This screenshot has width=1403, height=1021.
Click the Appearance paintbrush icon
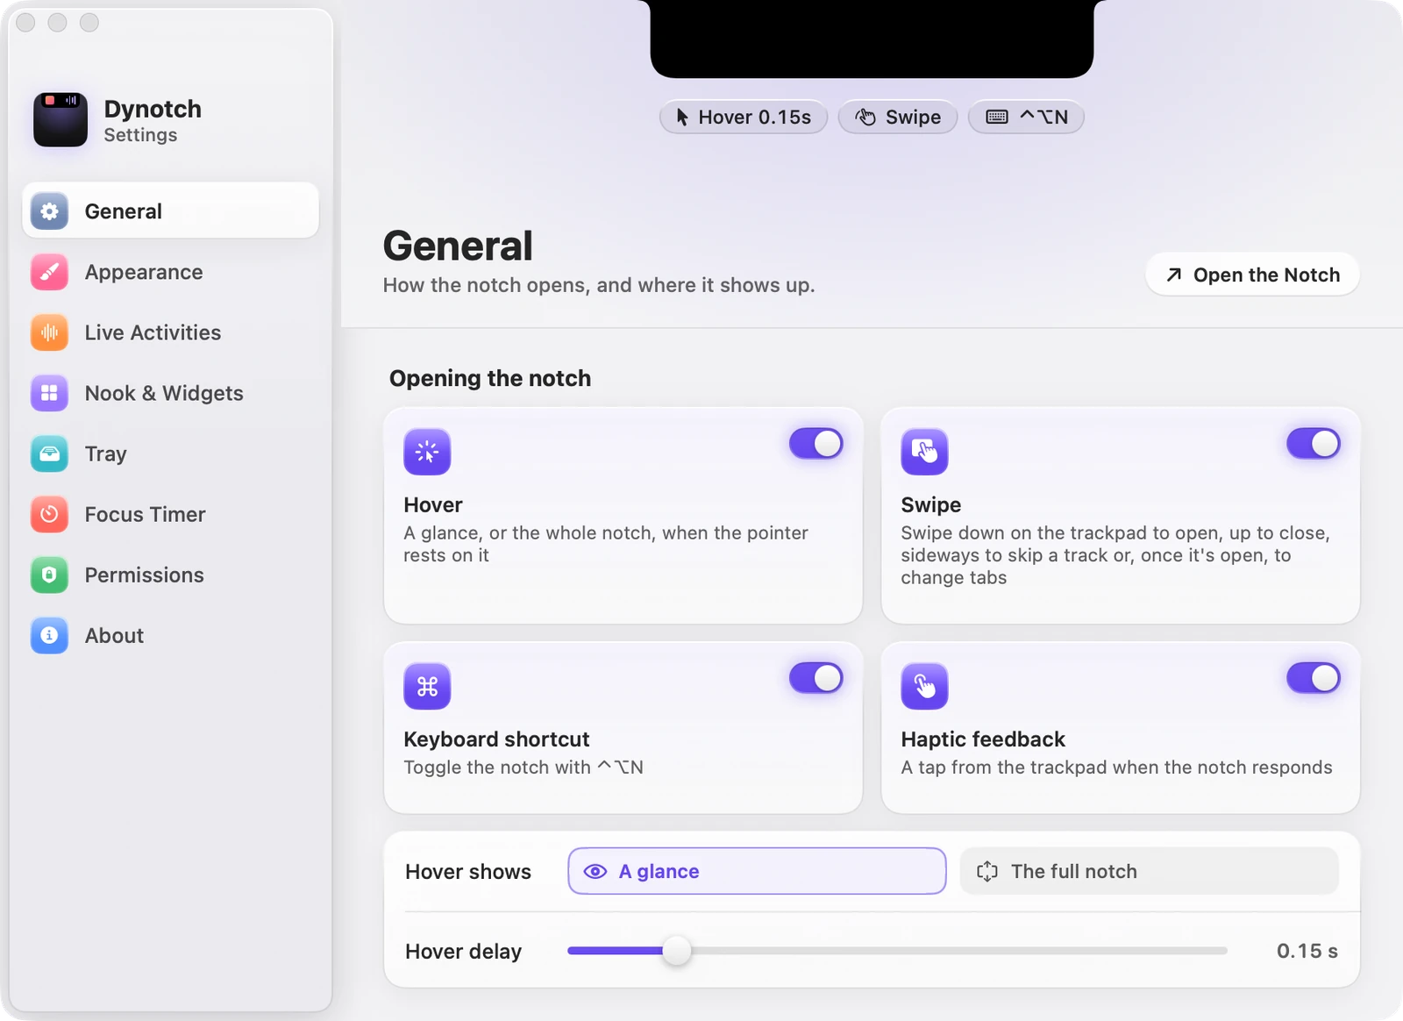click(49, 272)
